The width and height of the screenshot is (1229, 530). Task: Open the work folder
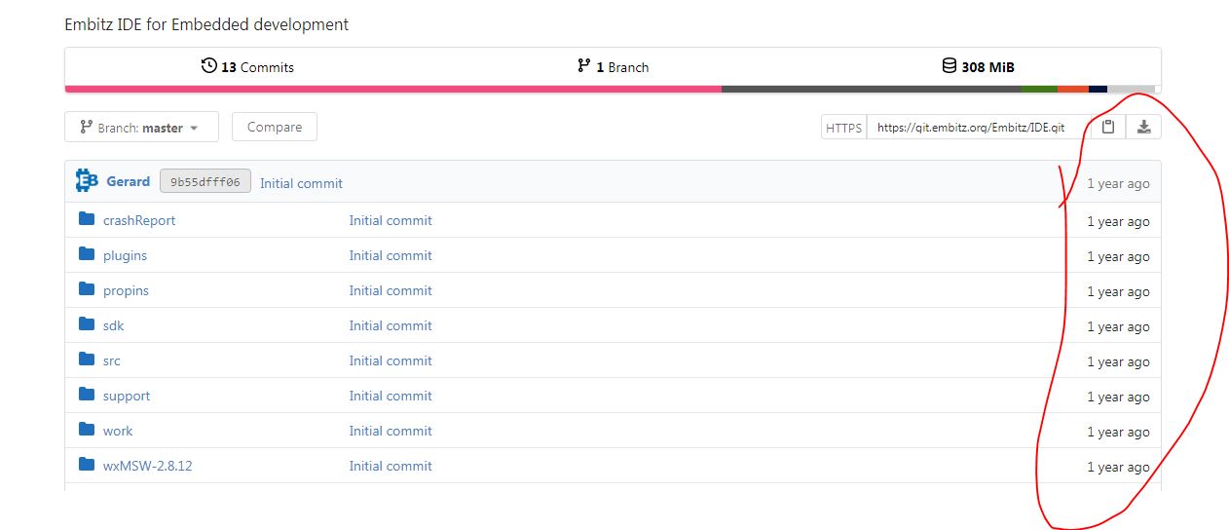[118, 431]
